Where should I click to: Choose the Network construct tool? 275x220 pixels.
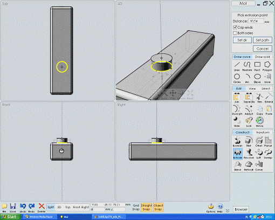[249, 166]
